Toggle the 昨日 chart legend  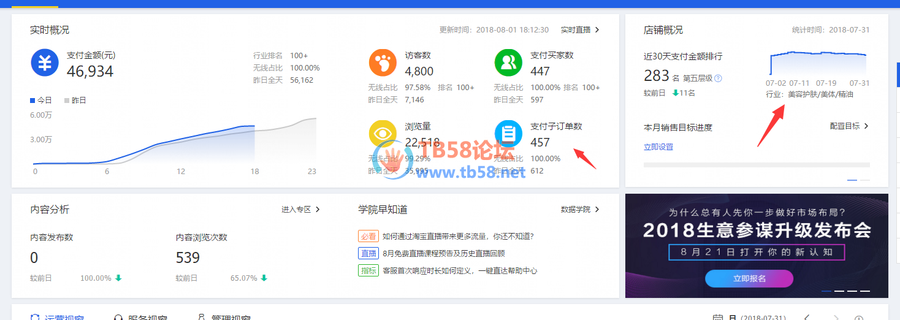click(x=75, y=100)
